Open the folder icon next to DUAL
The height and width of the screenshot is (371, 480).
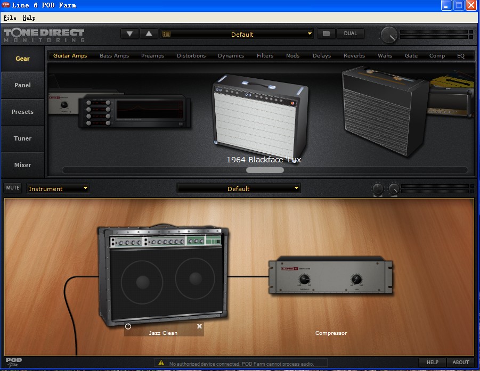click(326, 34)
